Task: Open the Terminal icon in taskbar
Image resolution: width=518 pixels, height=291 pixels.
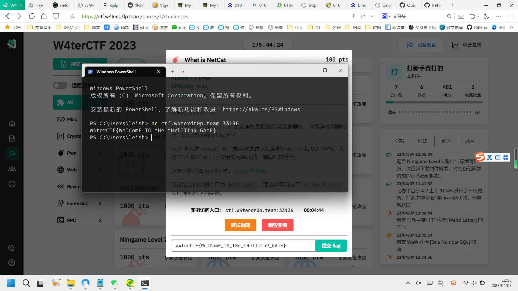Action: (x=145, y=283)
